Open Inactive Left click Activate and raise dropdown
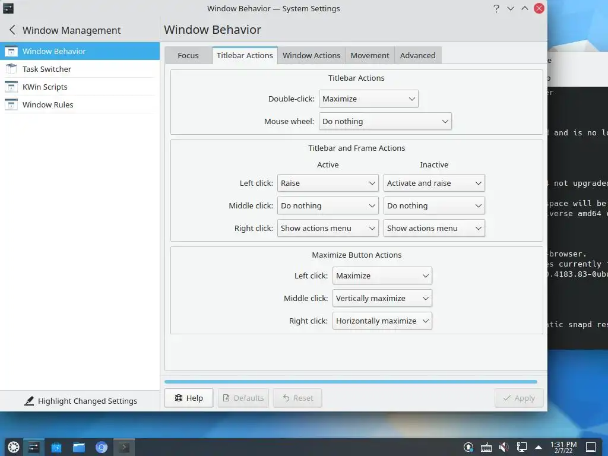Image resolution: width=608 pixels, height=456 pixels. point(434,183)
